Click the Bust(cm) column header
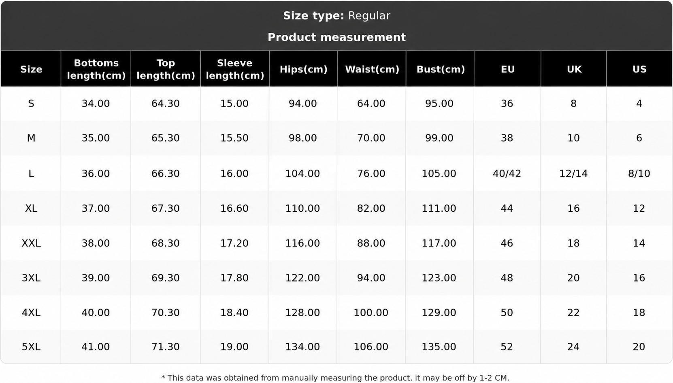 440,69
